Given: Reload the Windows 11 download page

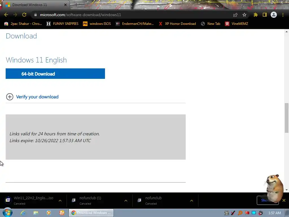Looking at the screenshot, I should click(x=24, y=15).
